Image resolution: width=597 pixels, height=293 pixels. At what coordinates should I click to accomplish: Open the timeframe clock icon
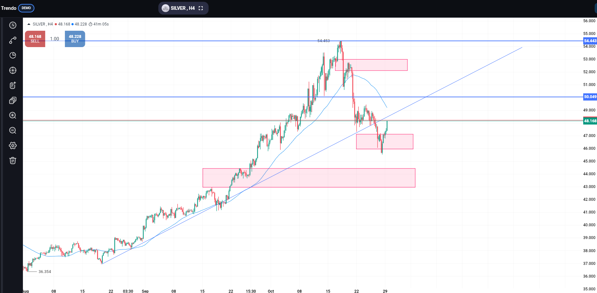(13, 25)
